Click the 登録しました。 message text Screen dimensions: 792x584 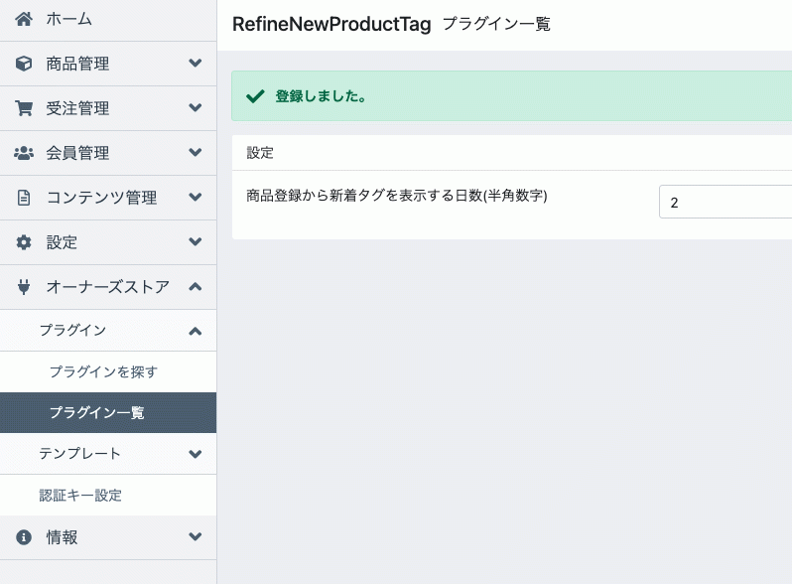[321, 96]
